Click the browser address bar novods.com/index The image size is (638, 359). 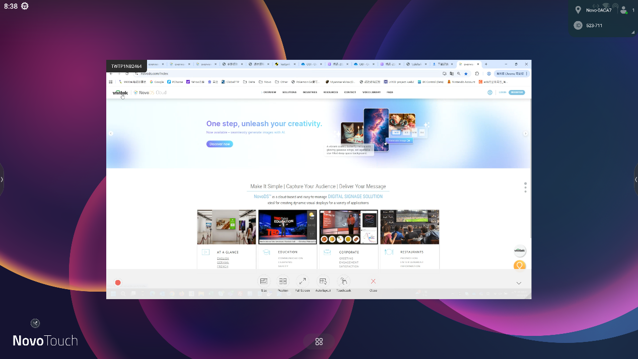(x=287, y=73)
